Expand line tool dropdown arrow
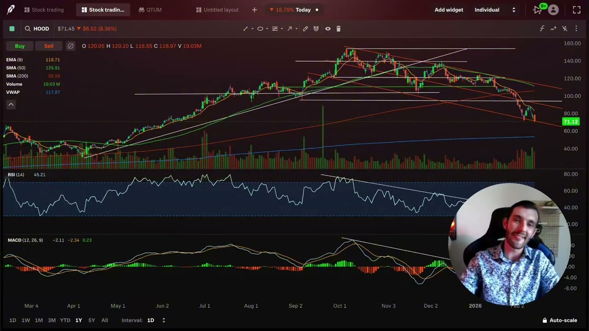The width and height of the screenshot is (589, 331). [252, 29]
